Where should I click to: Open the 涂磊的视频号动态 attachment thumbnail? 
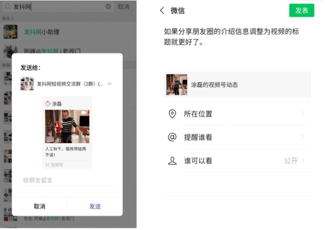177,85
